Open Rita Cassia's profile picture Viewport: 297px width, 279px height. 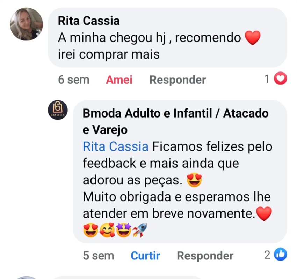pos(26,24)
